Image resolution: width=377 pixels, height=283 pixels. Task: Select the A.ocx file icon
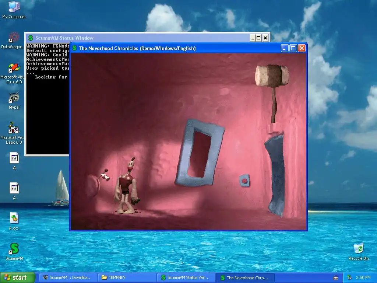click(14, 221)
